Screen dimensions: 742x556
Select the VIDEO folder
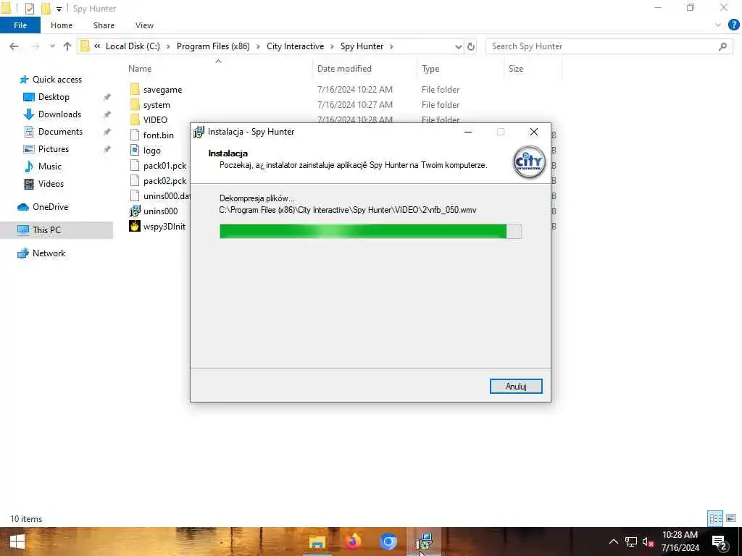click(155, 120)
